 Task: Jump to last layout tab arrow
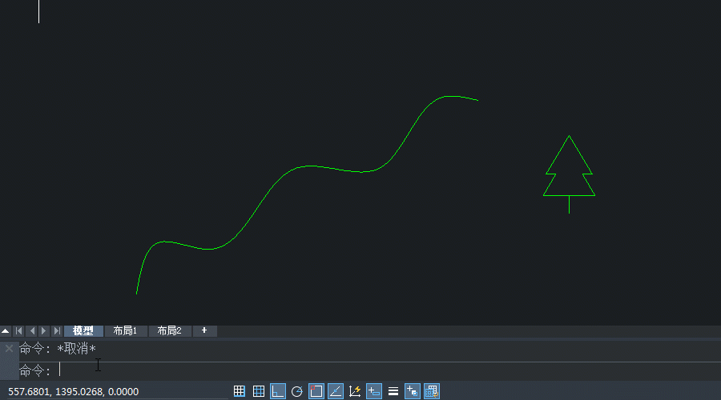point(57,330)
